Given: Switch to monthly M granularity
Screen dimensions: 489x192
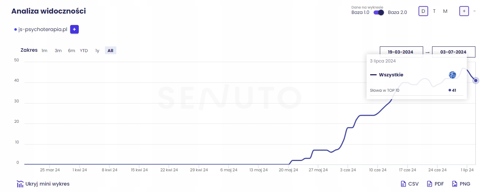Looking at the screenshot, I should tap(445, 11).
